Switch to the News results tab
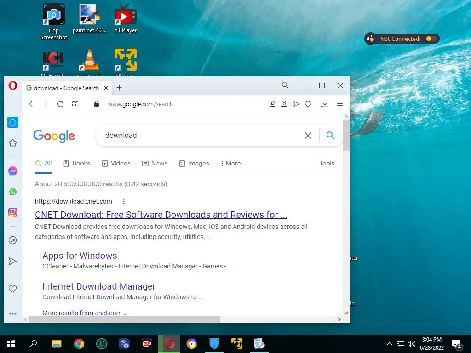Image resolution: width=471 pixels, height=353 pixels. click(155, 163)
